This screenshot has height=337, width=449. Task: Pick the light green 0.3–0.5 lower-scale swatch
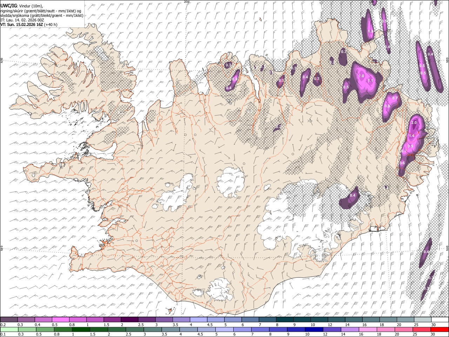pos(27,329)
